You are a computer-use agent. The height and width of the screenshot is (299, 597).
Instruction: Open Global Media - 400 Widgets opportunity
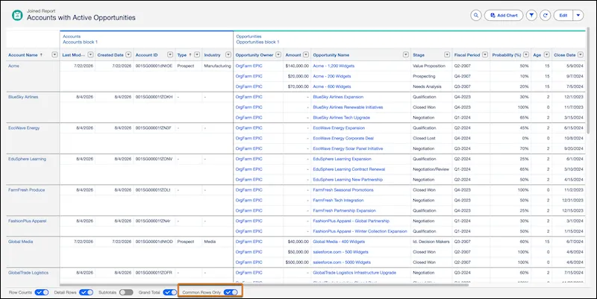339,242
